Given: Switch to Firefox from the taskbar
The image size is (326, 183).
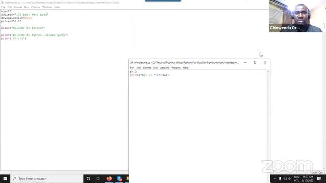Looking at the screenshot, I should [x=109, y=178].
